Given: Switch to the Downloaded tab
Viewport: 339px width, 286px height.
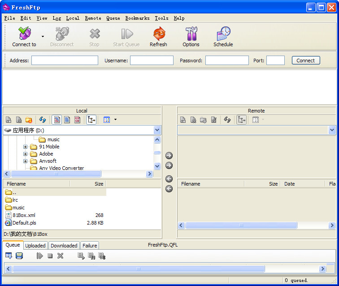Looking at the screenshot, I should tap(64, 246).
